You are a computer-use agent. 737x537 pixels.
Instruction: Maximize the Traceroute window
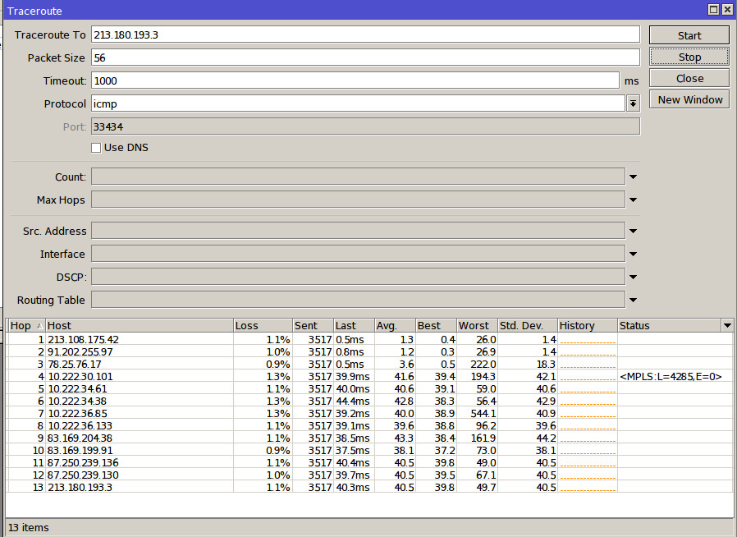713,9
